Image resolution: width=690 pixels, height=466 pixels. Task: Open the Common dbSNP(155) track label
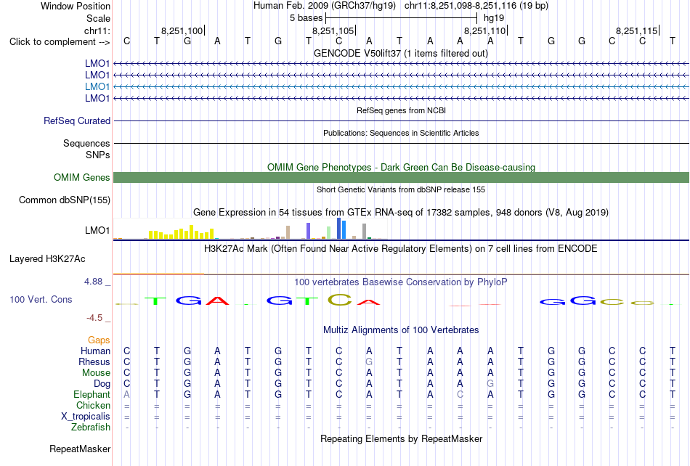[64, 200]
